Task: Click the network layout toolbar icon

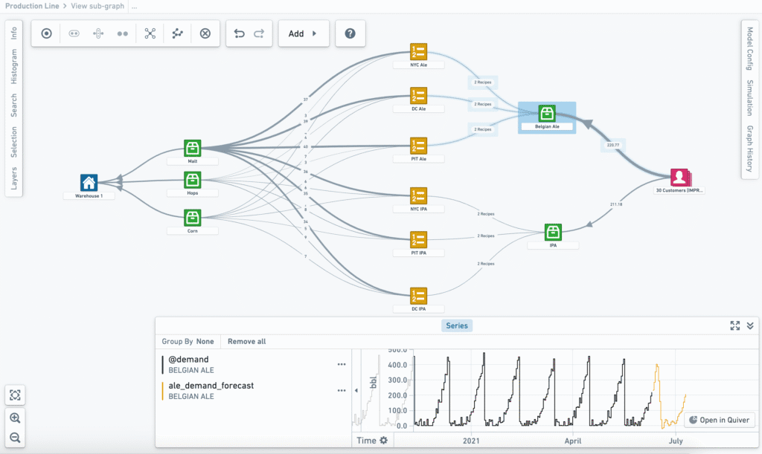Action: click(150, 33)
